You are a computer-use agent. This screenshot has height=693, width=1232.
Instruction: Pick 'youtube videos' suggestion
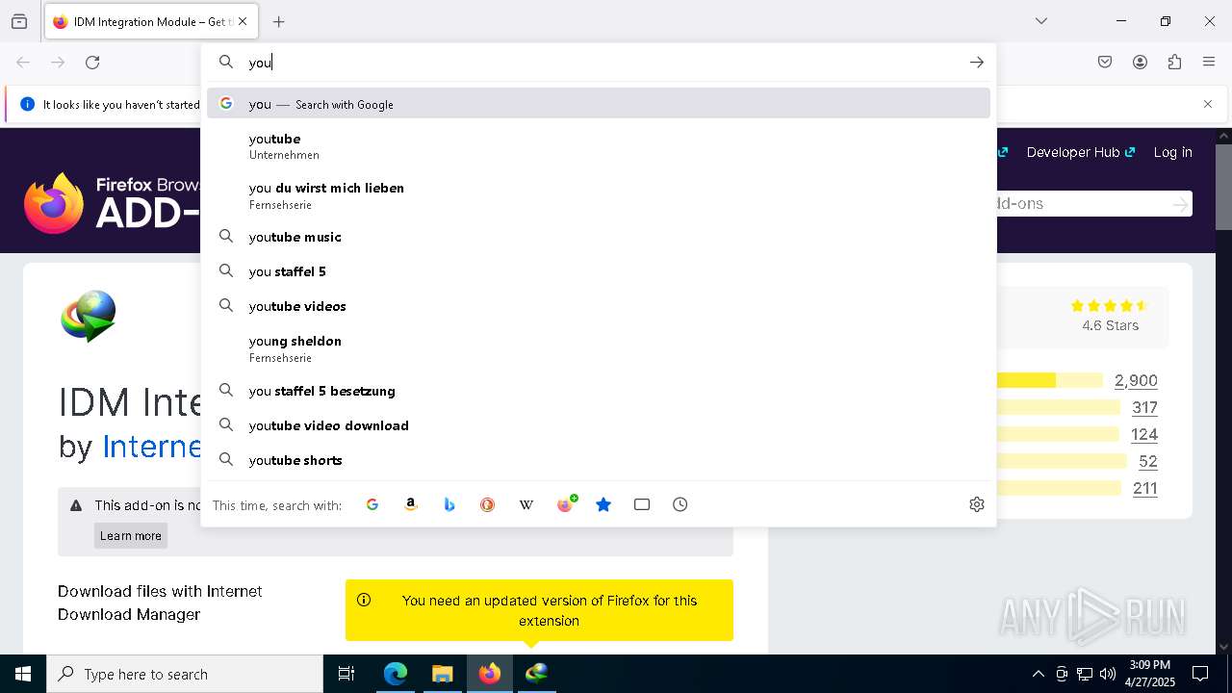click(x=599, y=306)
